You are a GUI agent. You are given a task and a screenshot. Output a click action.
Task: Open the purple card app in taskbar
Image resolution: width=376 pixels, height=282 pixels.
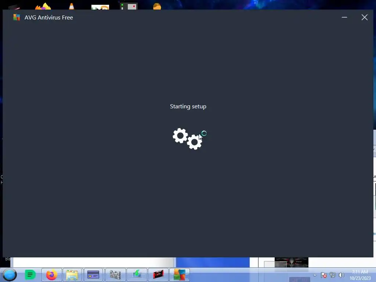click(x=93, y=275)
